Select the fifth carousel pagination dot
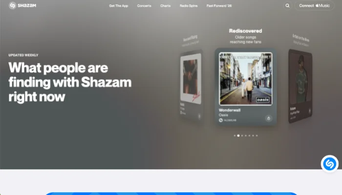This screenshot has height=195, width=342. coord(250,136)
